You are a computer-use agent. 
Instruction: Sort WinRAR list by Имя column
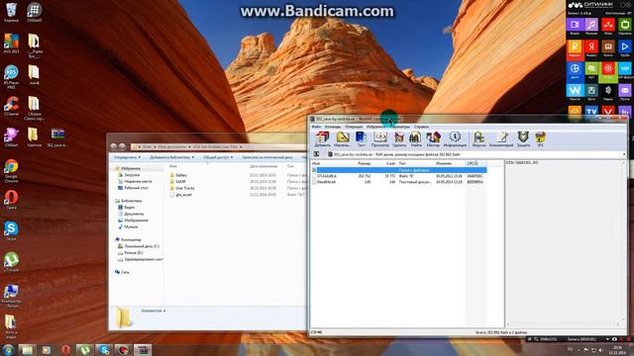coord(316,163)
